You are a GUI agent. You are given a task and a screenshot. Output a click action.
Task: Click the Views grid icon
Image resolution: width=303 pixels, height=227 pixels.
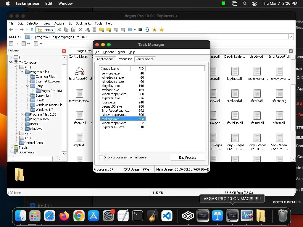coord(130,30)
